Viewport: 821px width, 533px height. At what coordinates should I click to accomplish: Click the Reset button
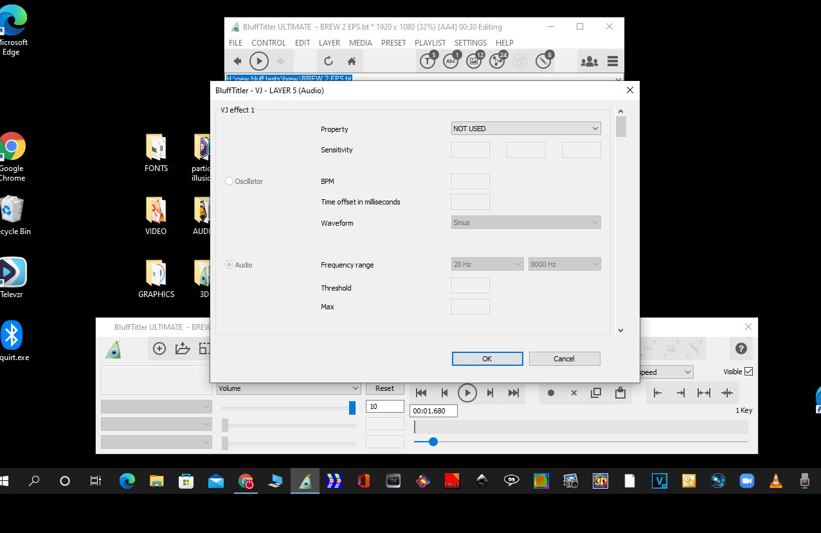(384, 388)
